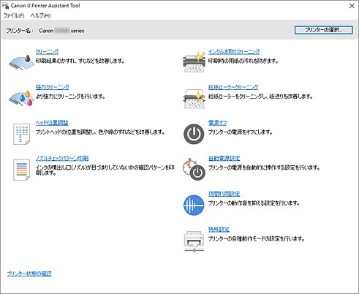Open the ヘッド位置調整 link
Image resolution: width=359 pixels, height=294 pixels.
52,123
